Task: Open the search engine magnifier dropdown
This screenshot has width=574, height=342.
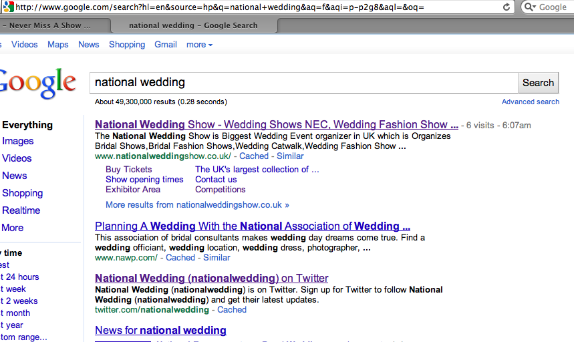Action: [x=530, y=7]
